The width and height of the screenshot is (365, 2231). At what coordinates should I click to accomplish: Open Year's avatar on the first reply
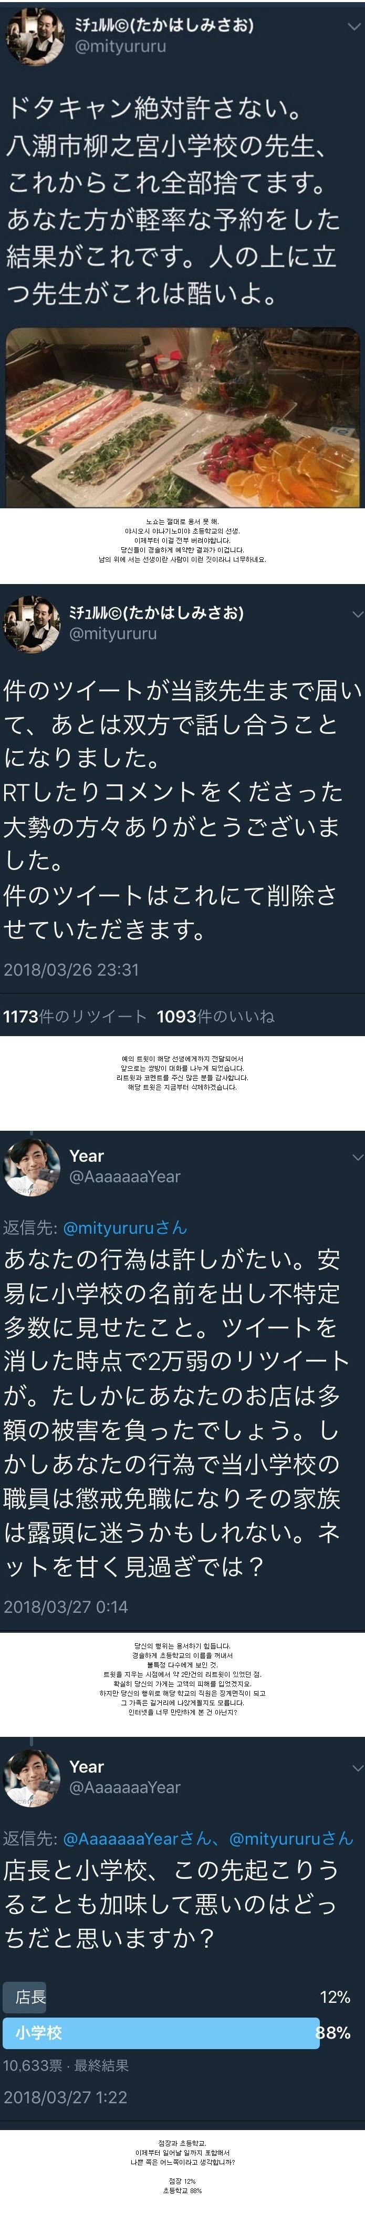(33, 1168)
